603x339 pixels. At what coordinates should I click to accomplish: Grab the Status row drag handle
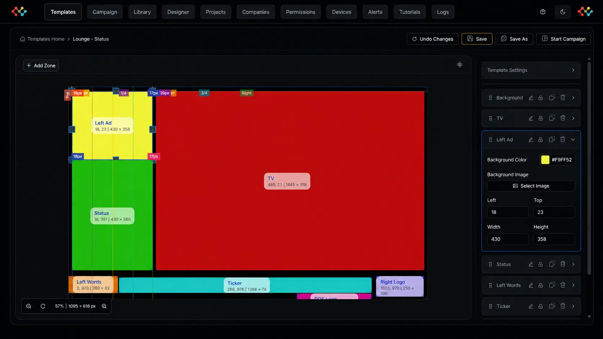(x=490, y=264)
